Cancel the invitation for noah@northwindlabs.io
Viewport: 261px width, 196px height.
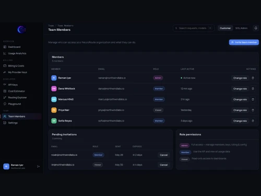pyautogui.click(x=164, y=155)
